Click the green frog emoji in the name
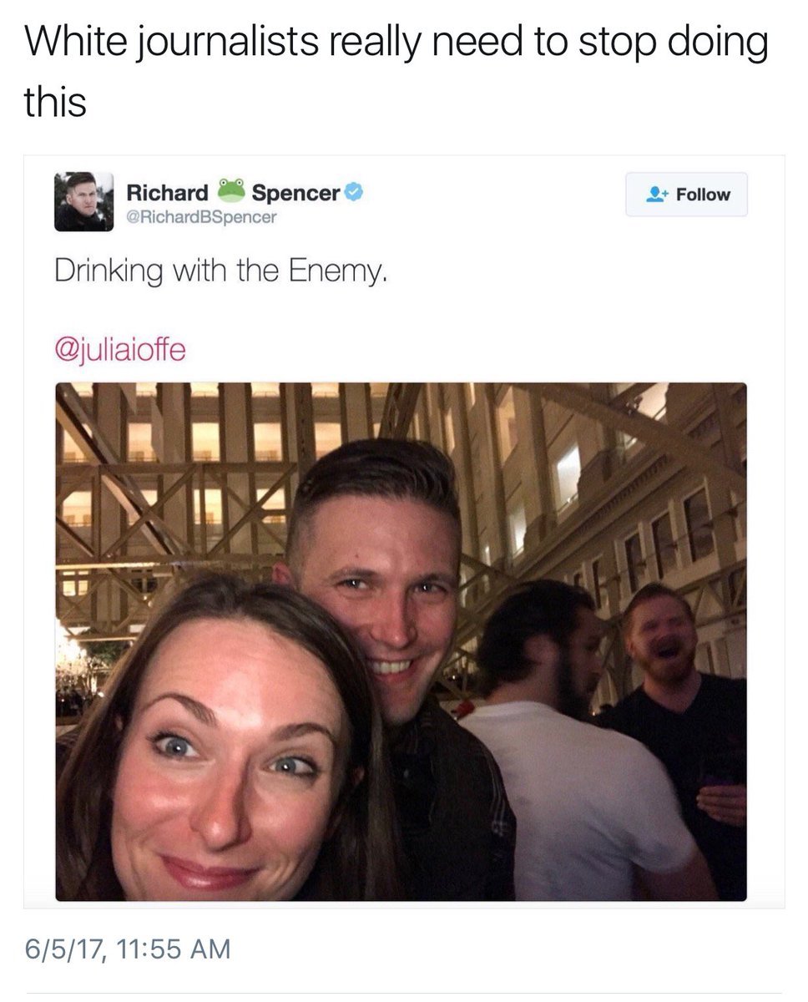This screenshot has height=1002, width=808. coord(230,191)
